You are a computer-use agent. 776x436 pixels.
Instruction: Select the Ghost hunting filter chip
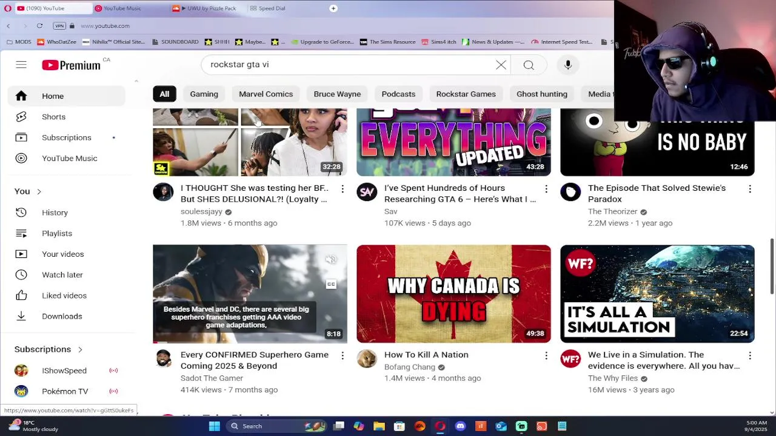[542, 94]
